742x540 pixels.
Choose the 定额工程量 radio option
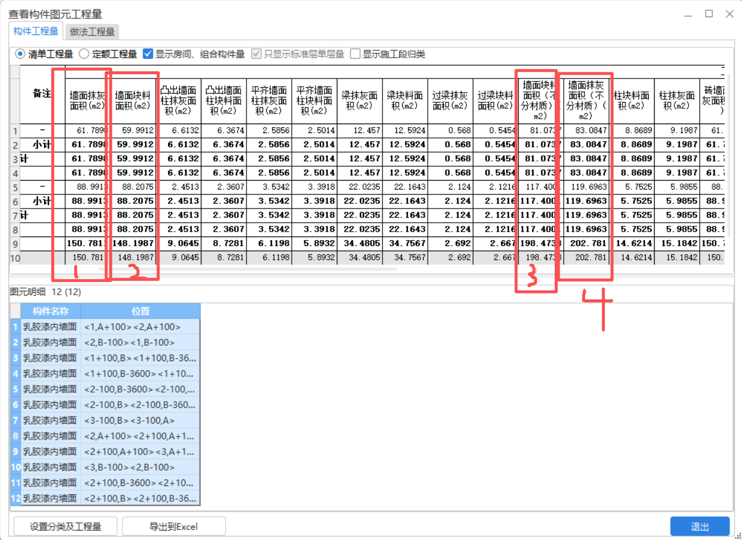pos(108,54)
